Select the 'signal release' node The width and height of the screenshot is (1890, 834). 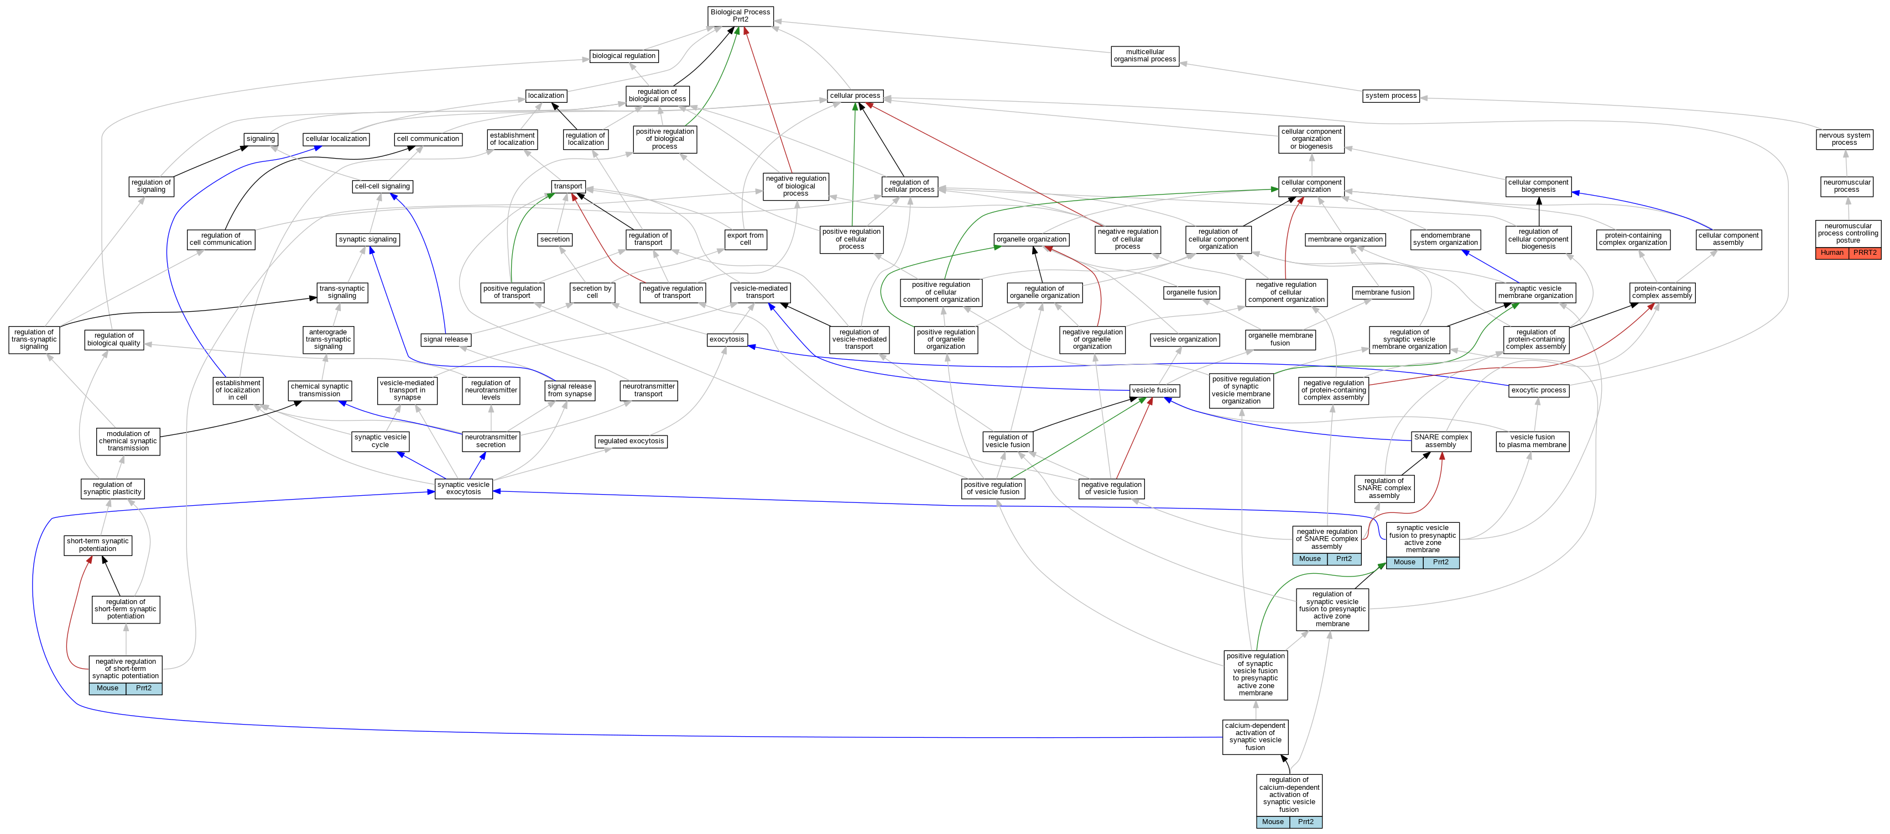tap(445, 340)
